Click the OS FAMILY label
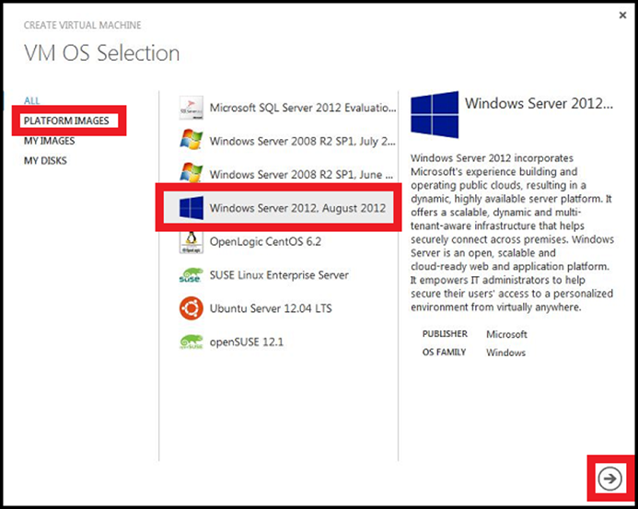638x509 pixels. tap(444, 352)
